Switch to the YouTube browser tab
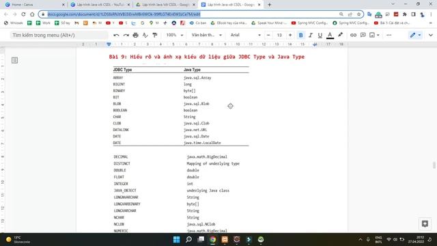 click(x=100, y=5)
